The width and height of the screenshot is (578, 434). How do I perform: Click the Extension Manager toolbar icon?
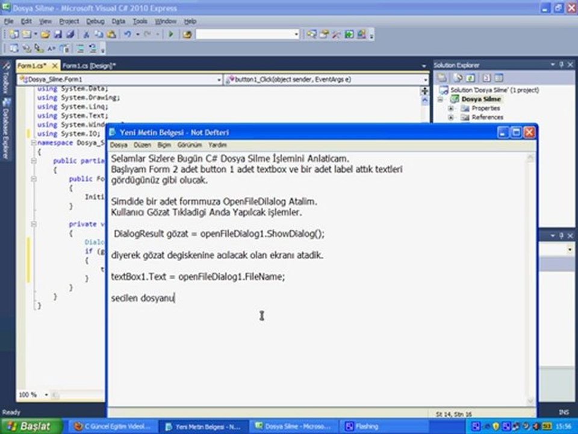coord(361,34)
